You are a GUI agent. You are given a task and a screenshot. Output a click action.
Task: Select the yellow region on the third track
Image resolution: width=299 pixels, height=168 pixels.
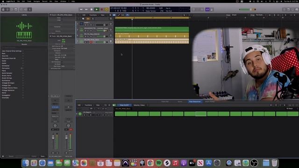152,35
